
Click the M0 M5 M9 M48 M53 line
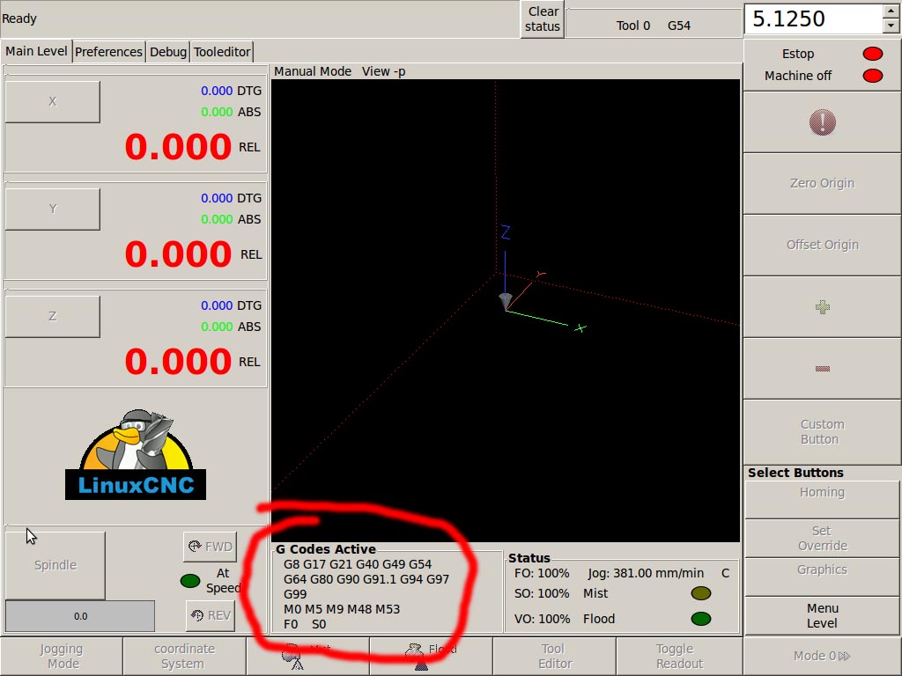point(342,609)
